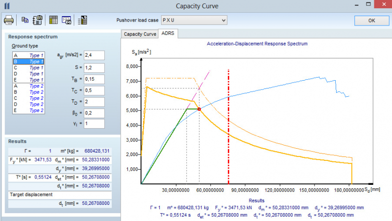This screenshot has width=392, height=221.
Task: Maximize the Capacity Curve window
Action: click(x=368, y=4)
